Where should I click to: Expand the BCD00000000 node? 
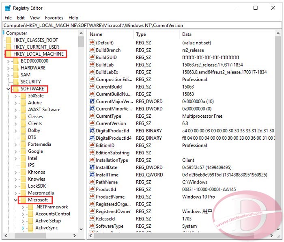(8, 61)
